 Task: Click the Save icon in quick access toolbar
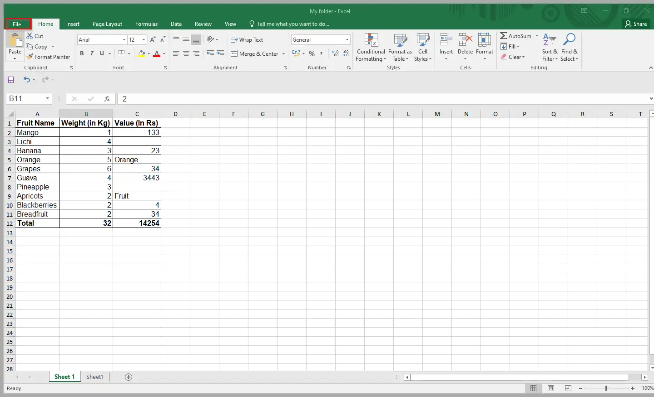tap(11, 80)
